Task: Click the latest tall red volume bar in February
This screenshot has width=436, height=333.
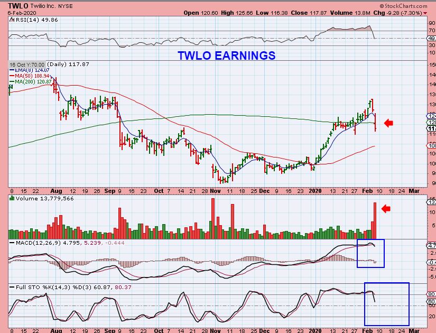Action: tap(375, 220)
